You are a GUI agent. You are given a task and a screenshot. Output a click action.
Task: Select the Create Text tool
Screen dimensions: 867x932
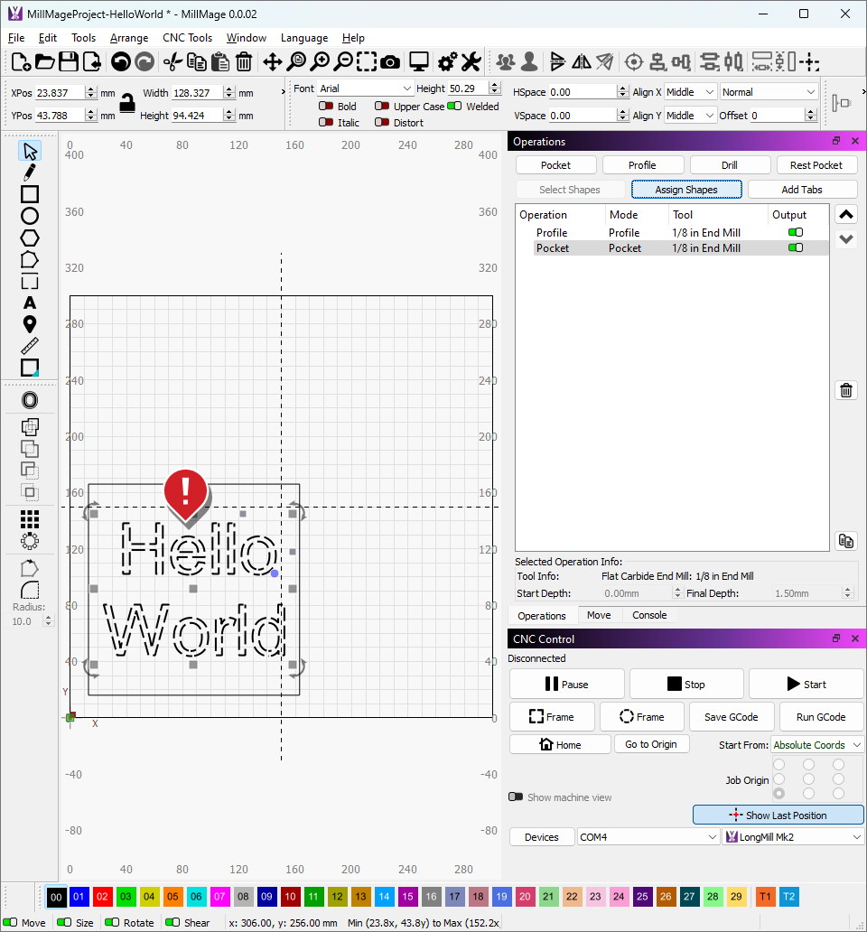click(30, 303)
